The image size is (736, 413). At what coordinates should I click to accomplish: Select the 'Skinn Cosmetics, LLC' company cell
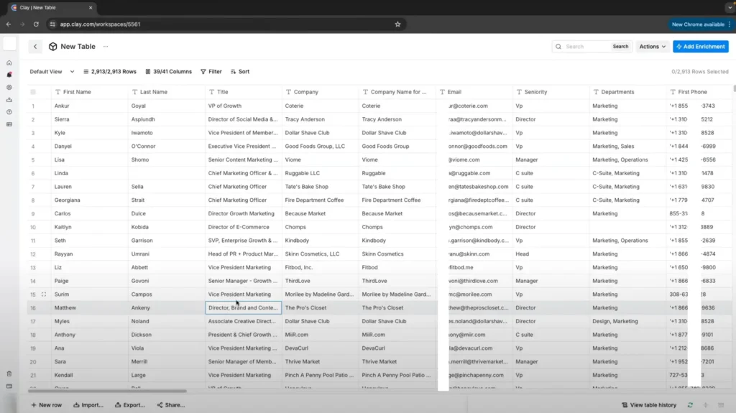pos(321,254)
